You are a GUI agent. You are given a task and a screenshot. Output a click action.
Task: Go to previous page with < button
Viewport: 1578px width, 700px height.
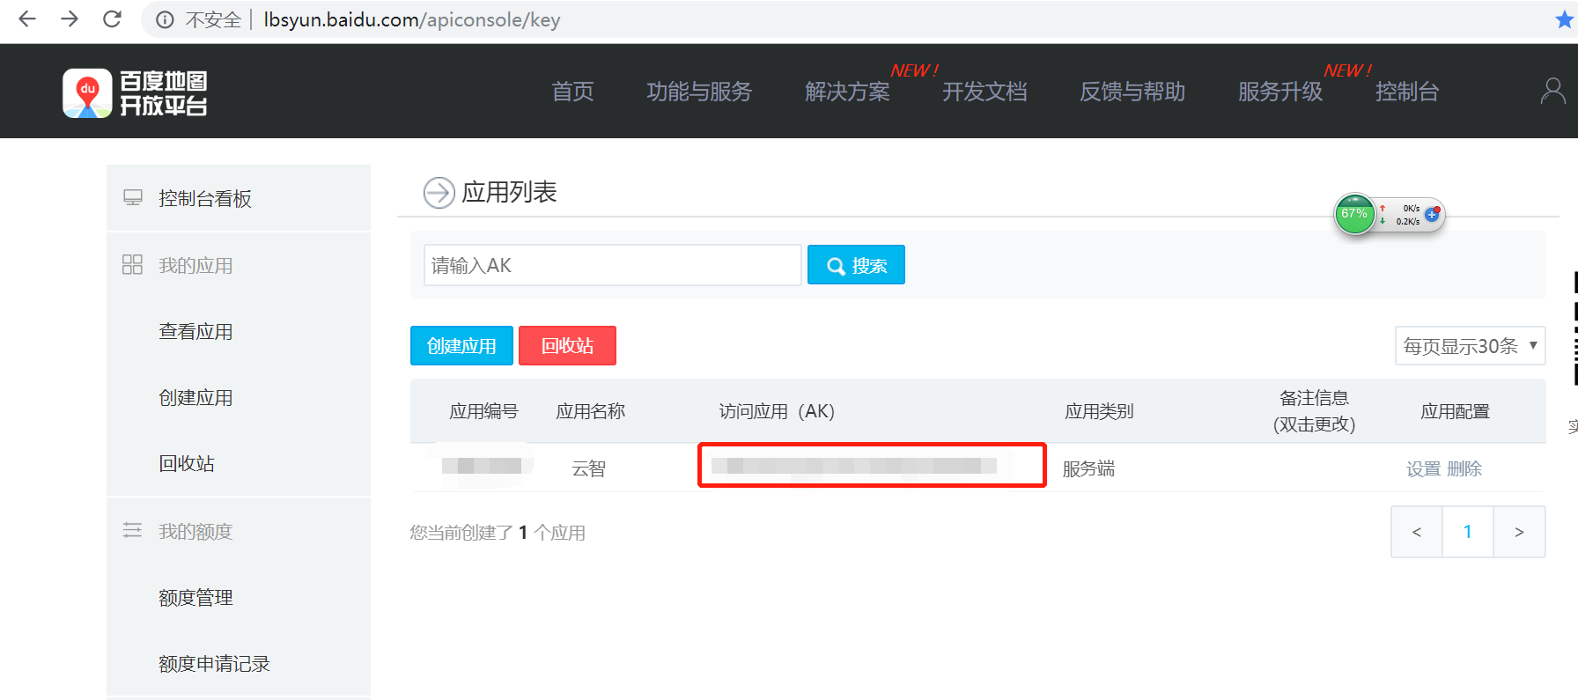point(1416,532)
